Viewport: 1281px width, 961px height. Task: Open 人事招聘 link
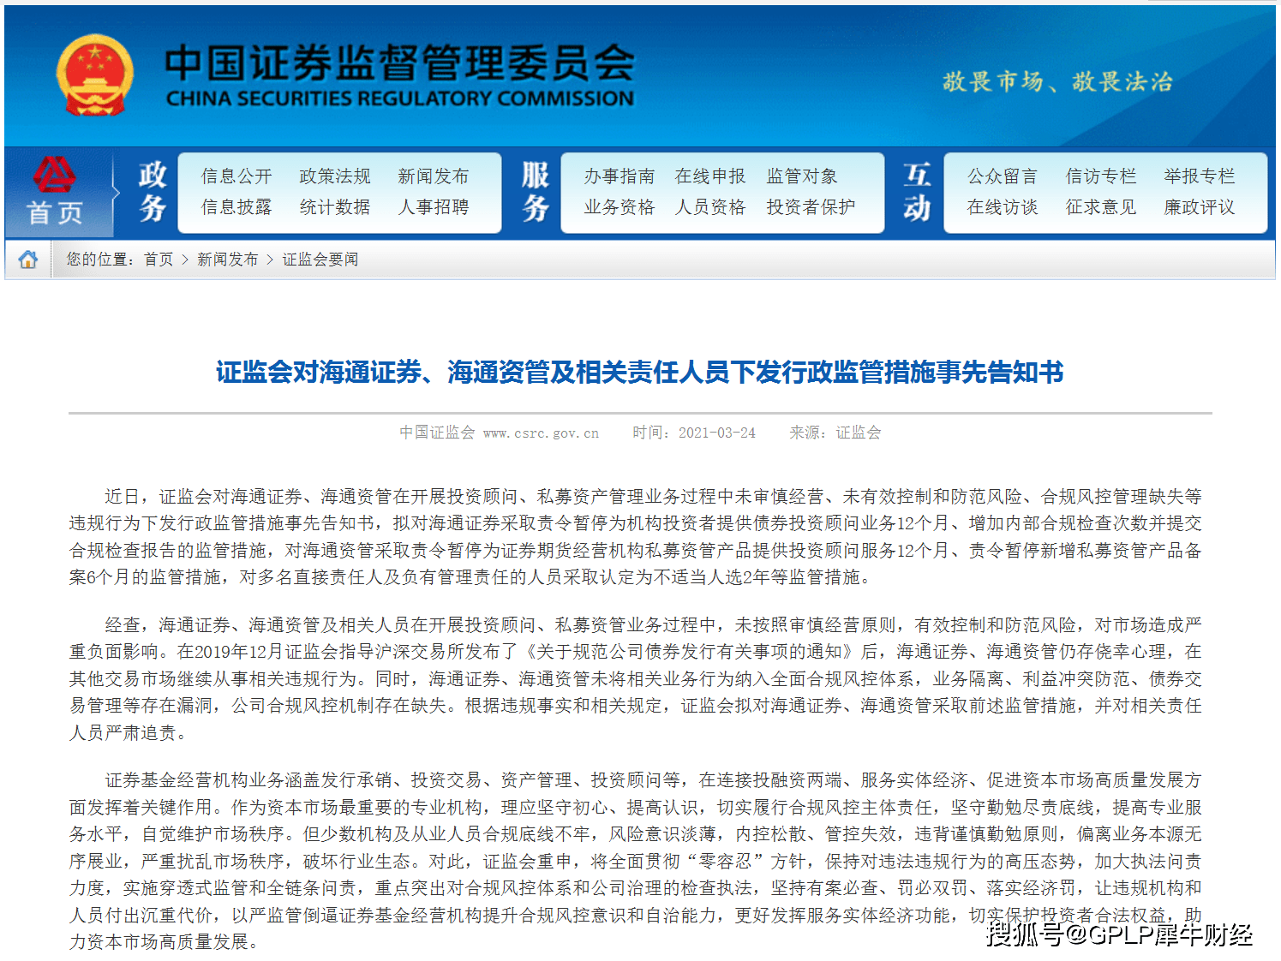click(x=434, y=207)
